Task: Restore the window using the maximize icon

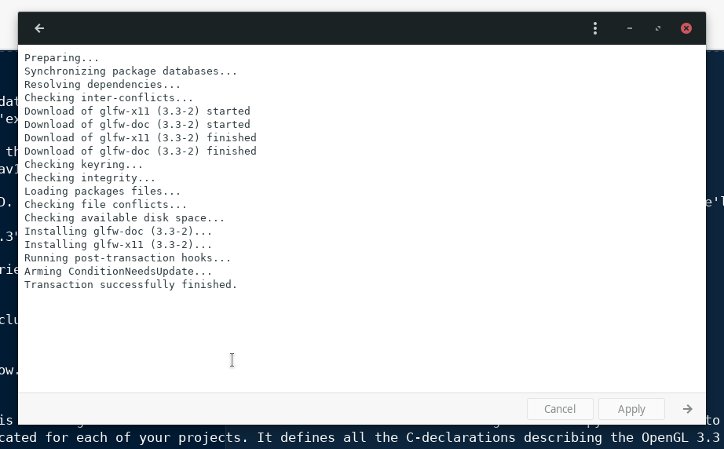Action: pos(658,28)
